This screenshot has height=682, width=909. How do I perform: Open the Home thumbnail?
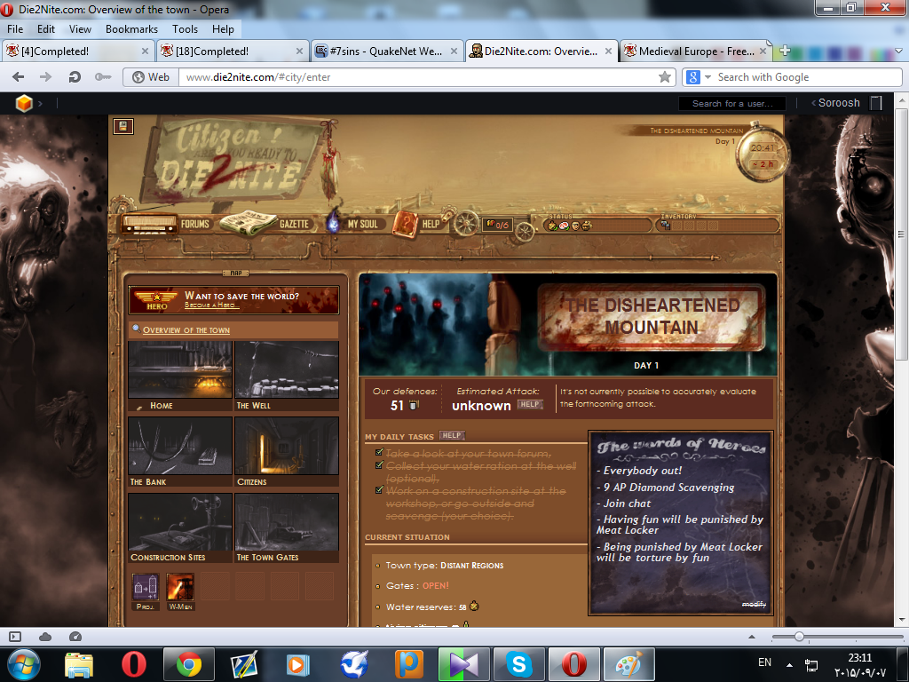180,376
